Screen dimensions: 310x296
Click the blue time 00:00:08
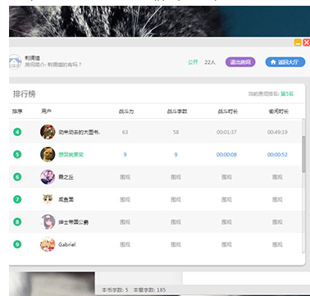[x=226, y=155]
